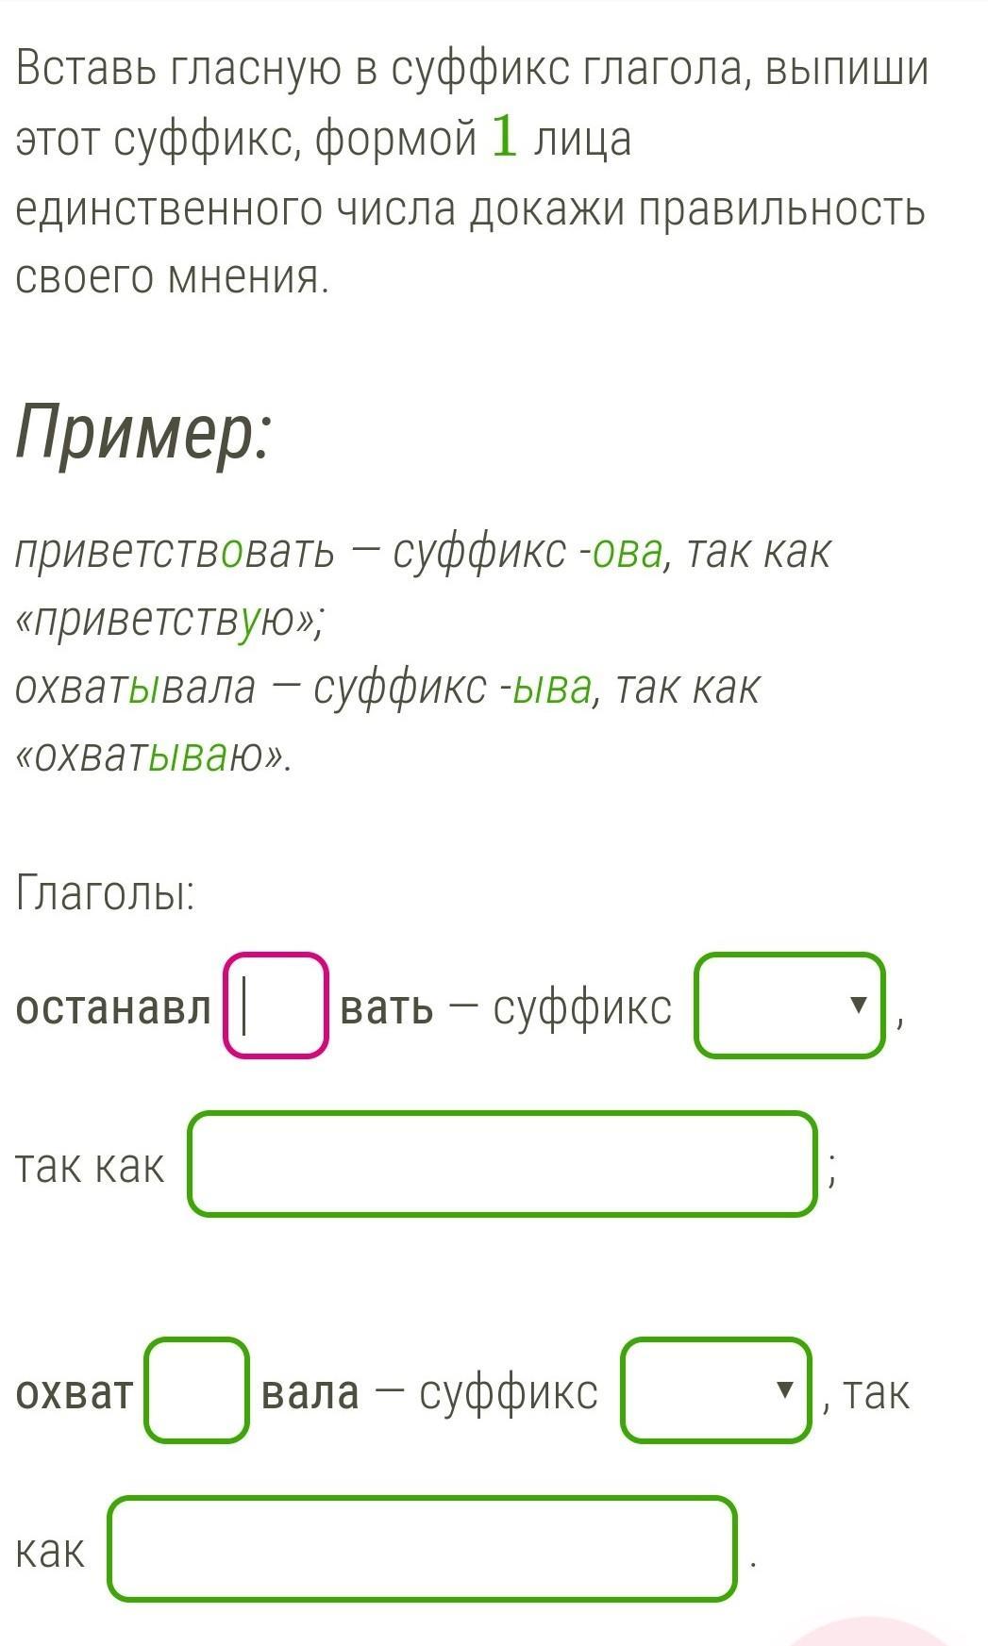Click the «Глаголы:» label
This screenshot has height=1646, width=988.
tap(105, 892)
